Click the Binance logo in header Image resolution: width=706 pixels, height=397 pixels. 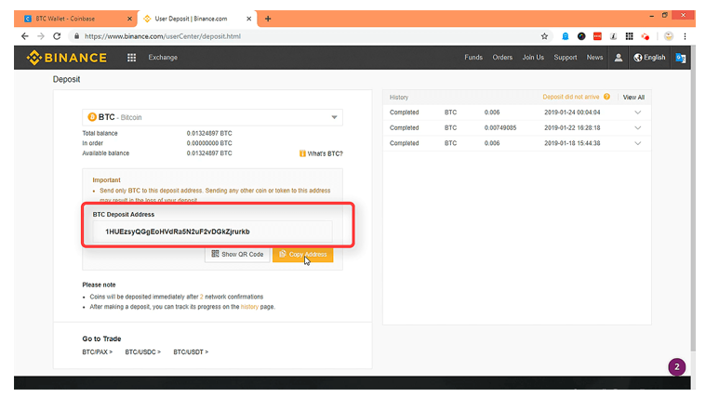point(67,58)
